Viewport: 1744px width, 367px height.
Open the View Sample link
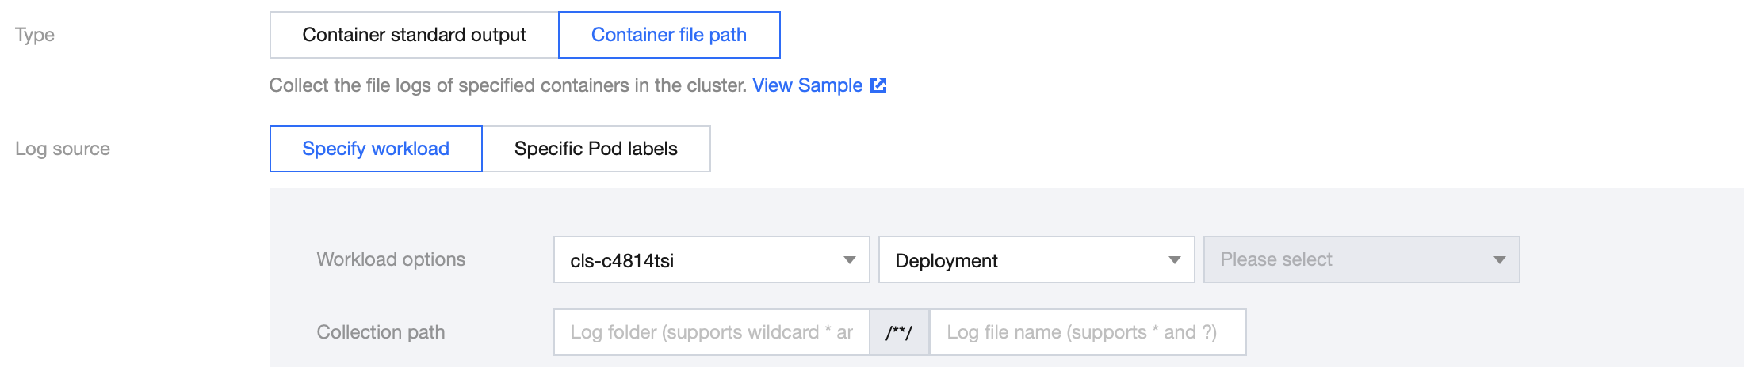tap(807, 85)
